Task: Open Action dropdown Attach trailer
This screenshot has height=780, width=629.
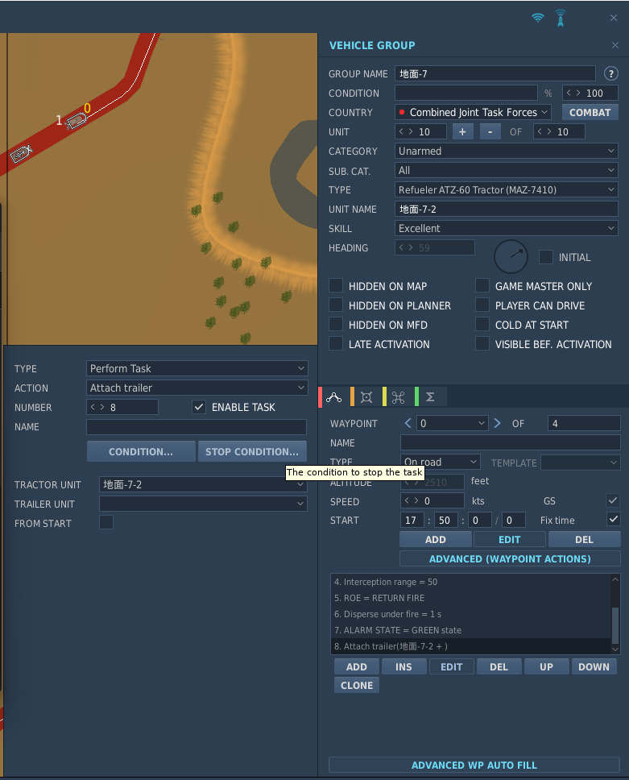Action: (197, 388)
